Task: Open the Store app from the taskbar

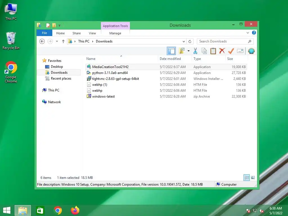Action: (40, 210)
